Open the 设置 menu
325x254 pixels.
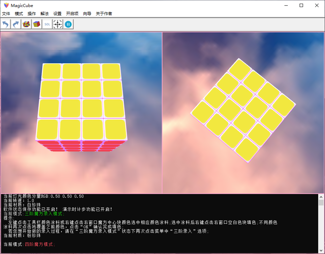coord(57,14)
